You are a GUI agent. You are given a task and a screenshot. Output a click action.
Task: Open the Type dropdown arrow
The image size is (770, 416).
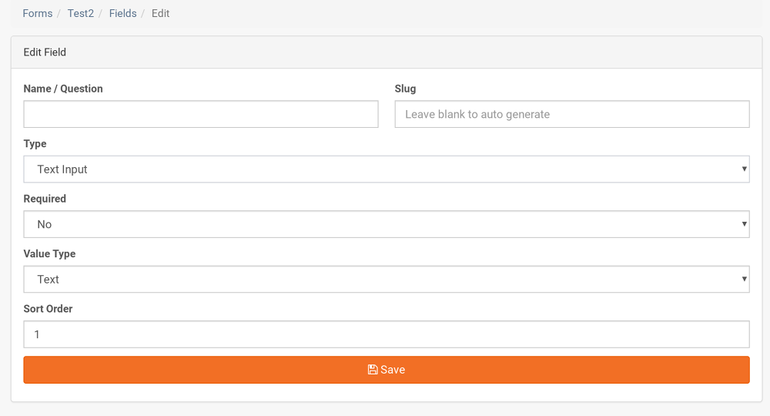click(x=744, y=169)
